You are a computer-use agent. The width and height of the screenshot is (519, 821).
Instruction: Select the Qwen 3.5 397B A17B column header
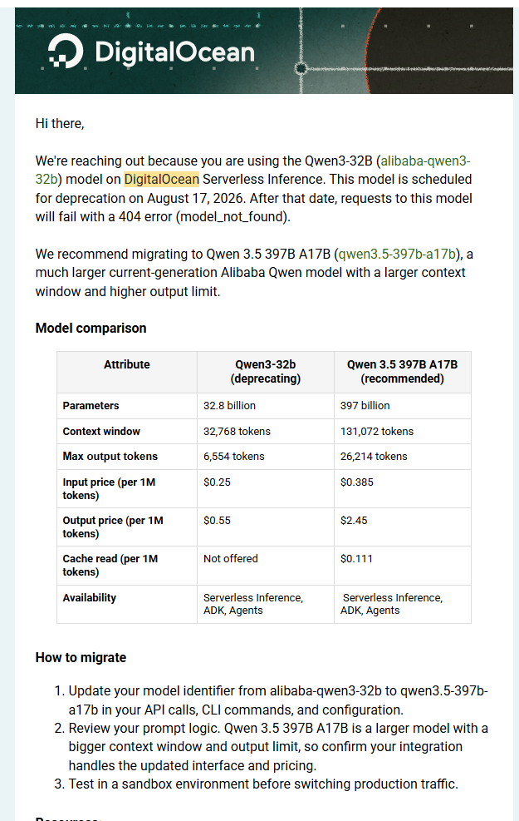403,371
